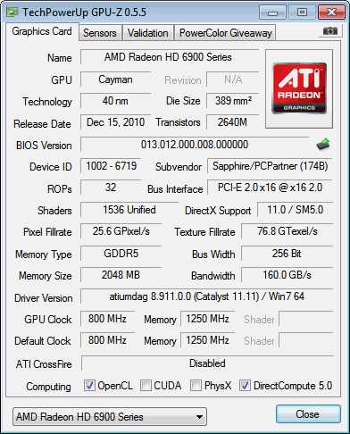Click the GPU-Z title bar app icon
The image size is (350, 434).
pos(12,12)
